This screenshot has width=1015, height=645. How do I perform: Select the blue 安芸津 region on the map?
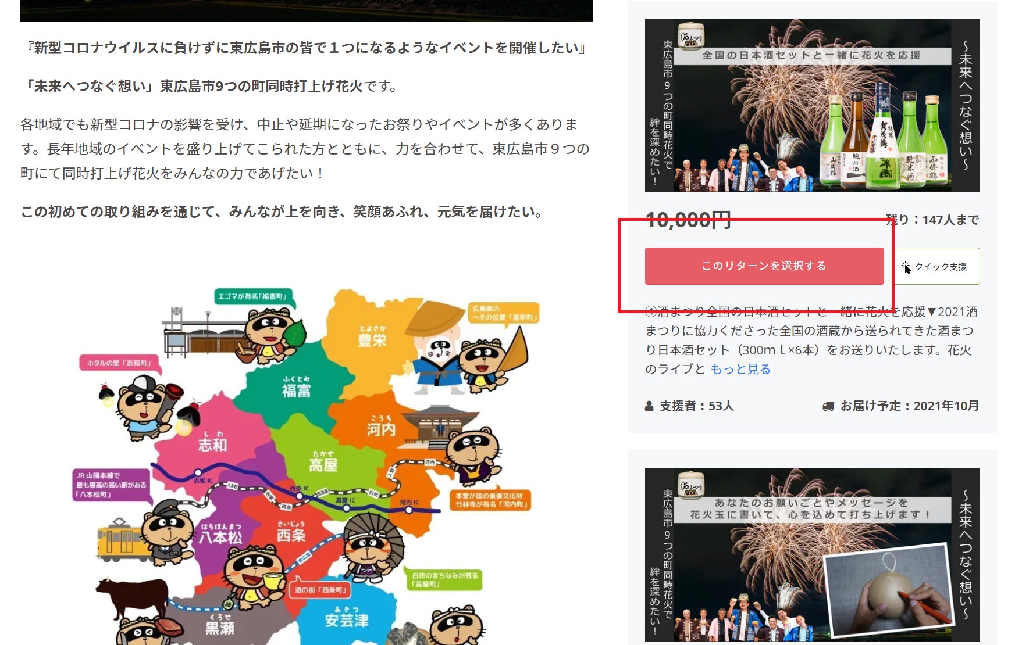click(x=346, y=618)
